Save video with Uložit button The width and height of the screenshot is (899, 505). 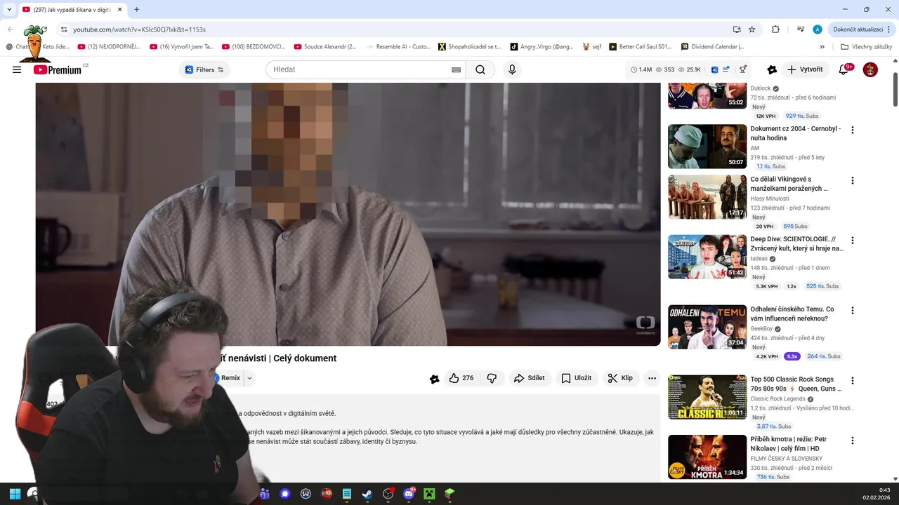pyautogui.click(x=576, y=378)
